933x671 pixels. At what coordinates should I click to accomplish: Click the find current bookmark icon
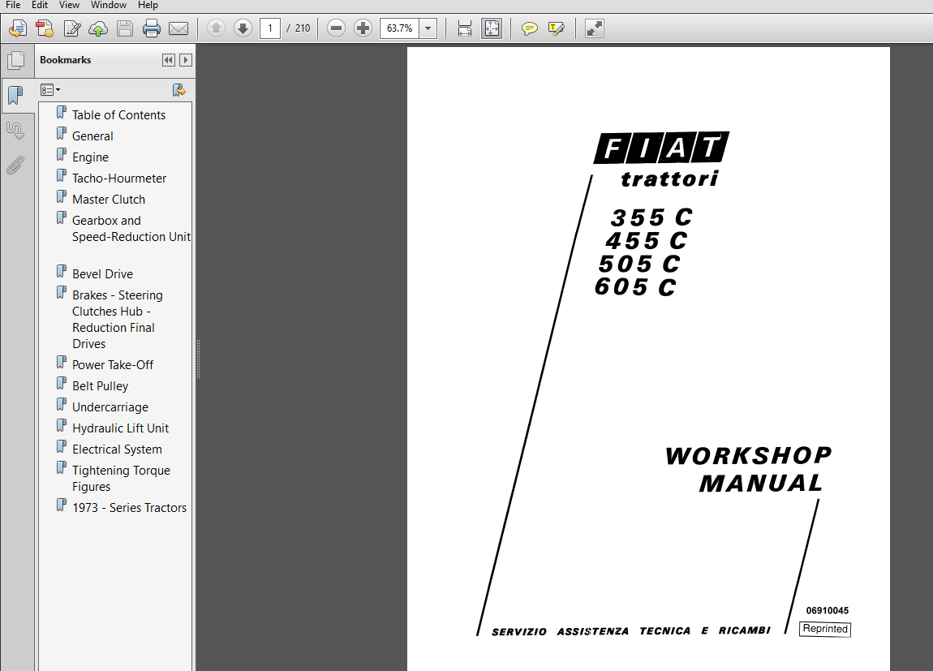(x=178, y=90)
